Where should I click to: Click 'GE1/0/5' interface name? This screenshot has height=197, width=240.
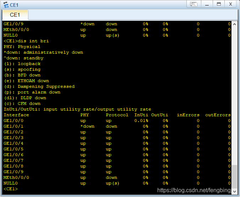pyautogui.click(x=13, y=149)
